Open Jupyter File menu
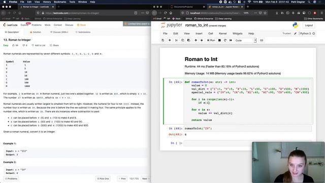This screenshot has height=183, width=325. [x=165, y=34]
